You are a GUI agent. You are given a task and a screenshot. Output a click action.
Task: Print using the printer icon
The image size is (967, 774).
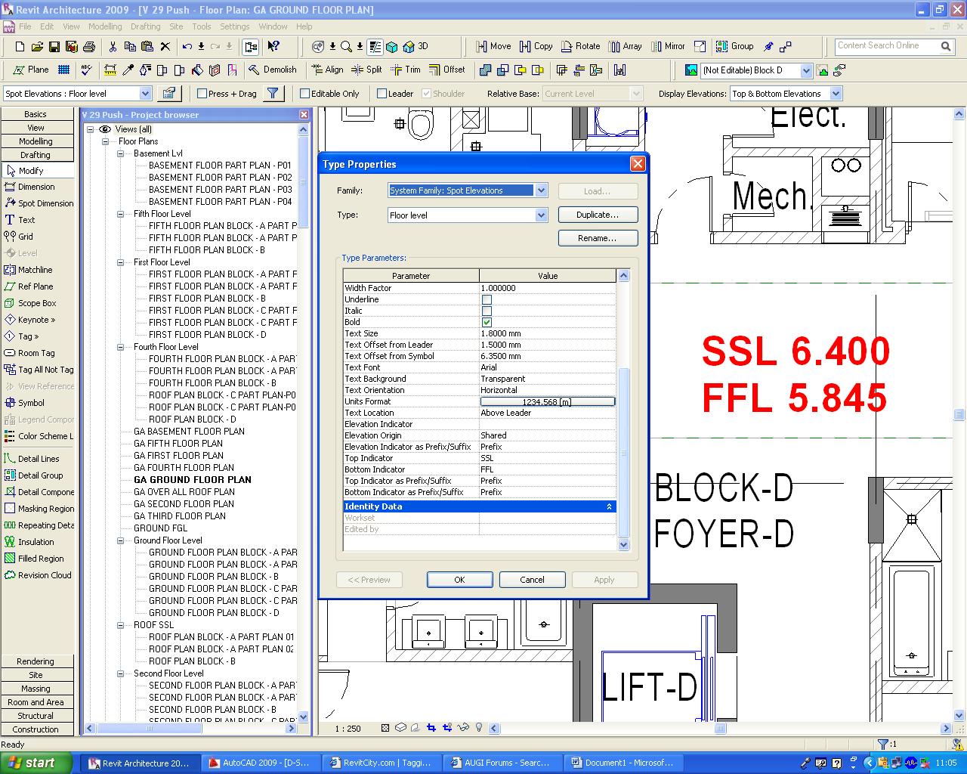coord(89,46)
